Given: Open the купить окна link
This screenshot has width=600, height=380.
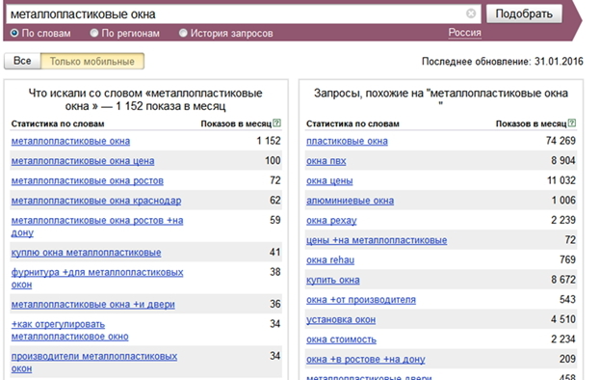Looking at the screenshot, I should (333, 280).
